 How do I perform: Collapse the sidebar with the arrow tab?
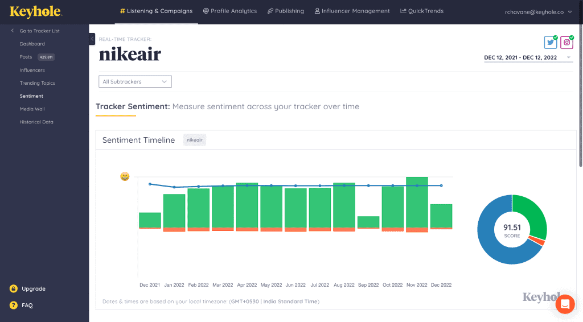(92, 39)
